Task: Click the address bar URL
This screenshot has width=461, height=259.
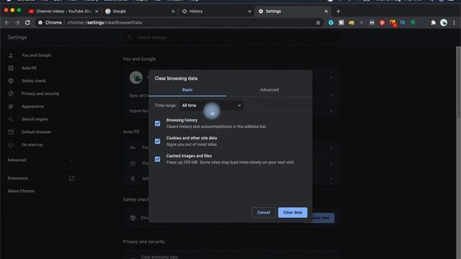Action: point(104,22)
